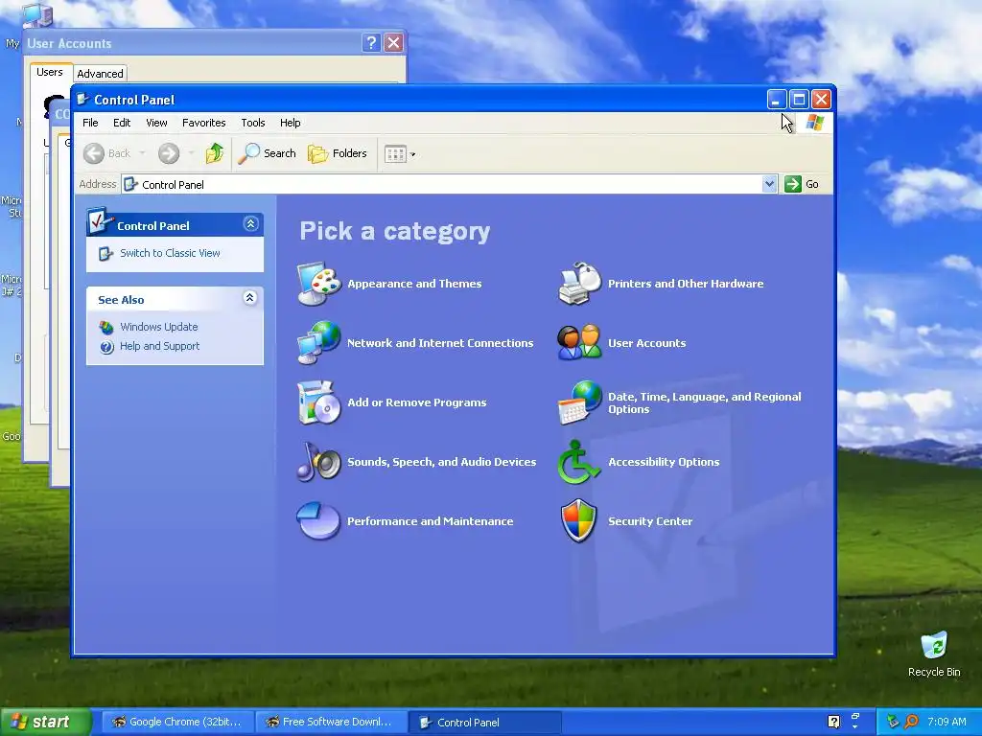This screenshot has height=736, width=982.
Task: Switch to Free Software Download taskbar button
Action: tap(331, 722)
